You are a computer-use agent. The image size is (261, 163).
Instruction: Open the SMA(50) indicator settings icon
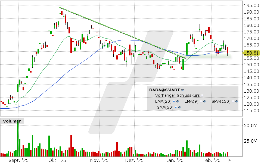click(x=179, y=107)
